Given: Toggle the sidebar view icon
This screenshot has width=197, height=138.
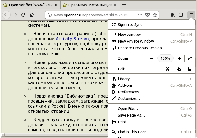Looking at the screenshot, I should pyautogui.click(x=181, y=15).
